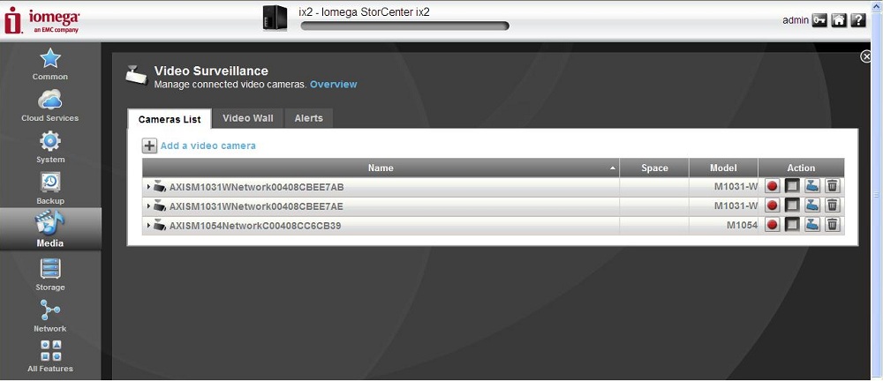Open live view for M1054 camera
The image size is (883, 381).
tap(811, 225)
